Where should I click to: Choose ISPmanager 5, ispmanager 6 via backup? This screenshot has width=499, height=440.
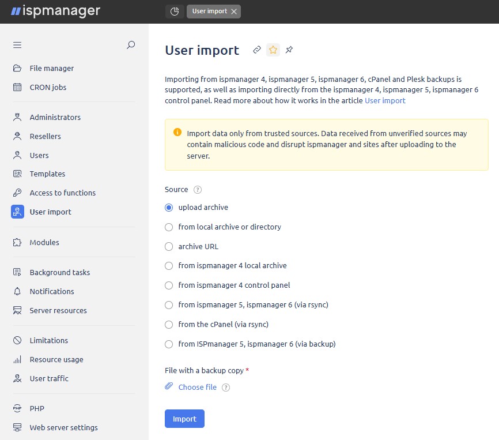click(169, 344)
